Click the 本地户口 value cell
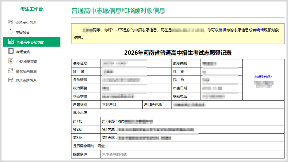The height and width of the screenshot is (162, 288). [121, 105]
